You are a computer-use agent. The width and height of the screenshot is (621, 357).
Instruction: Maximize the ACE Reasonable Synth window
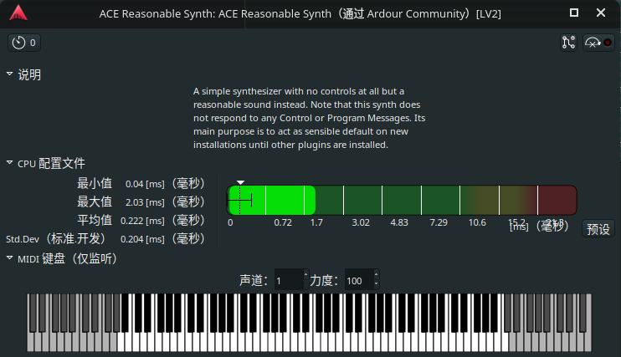point(574,13)
